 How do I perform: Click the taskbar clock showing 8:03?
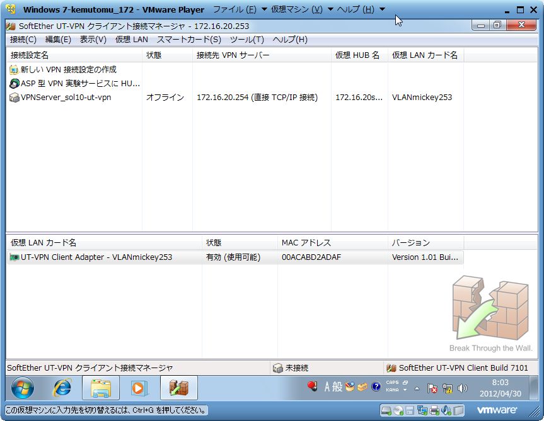click(501, 388)
